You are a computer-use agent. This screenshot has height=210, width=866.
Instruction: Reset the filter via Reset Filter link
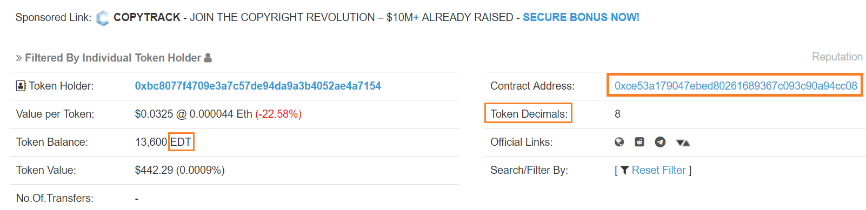(658, 170)
